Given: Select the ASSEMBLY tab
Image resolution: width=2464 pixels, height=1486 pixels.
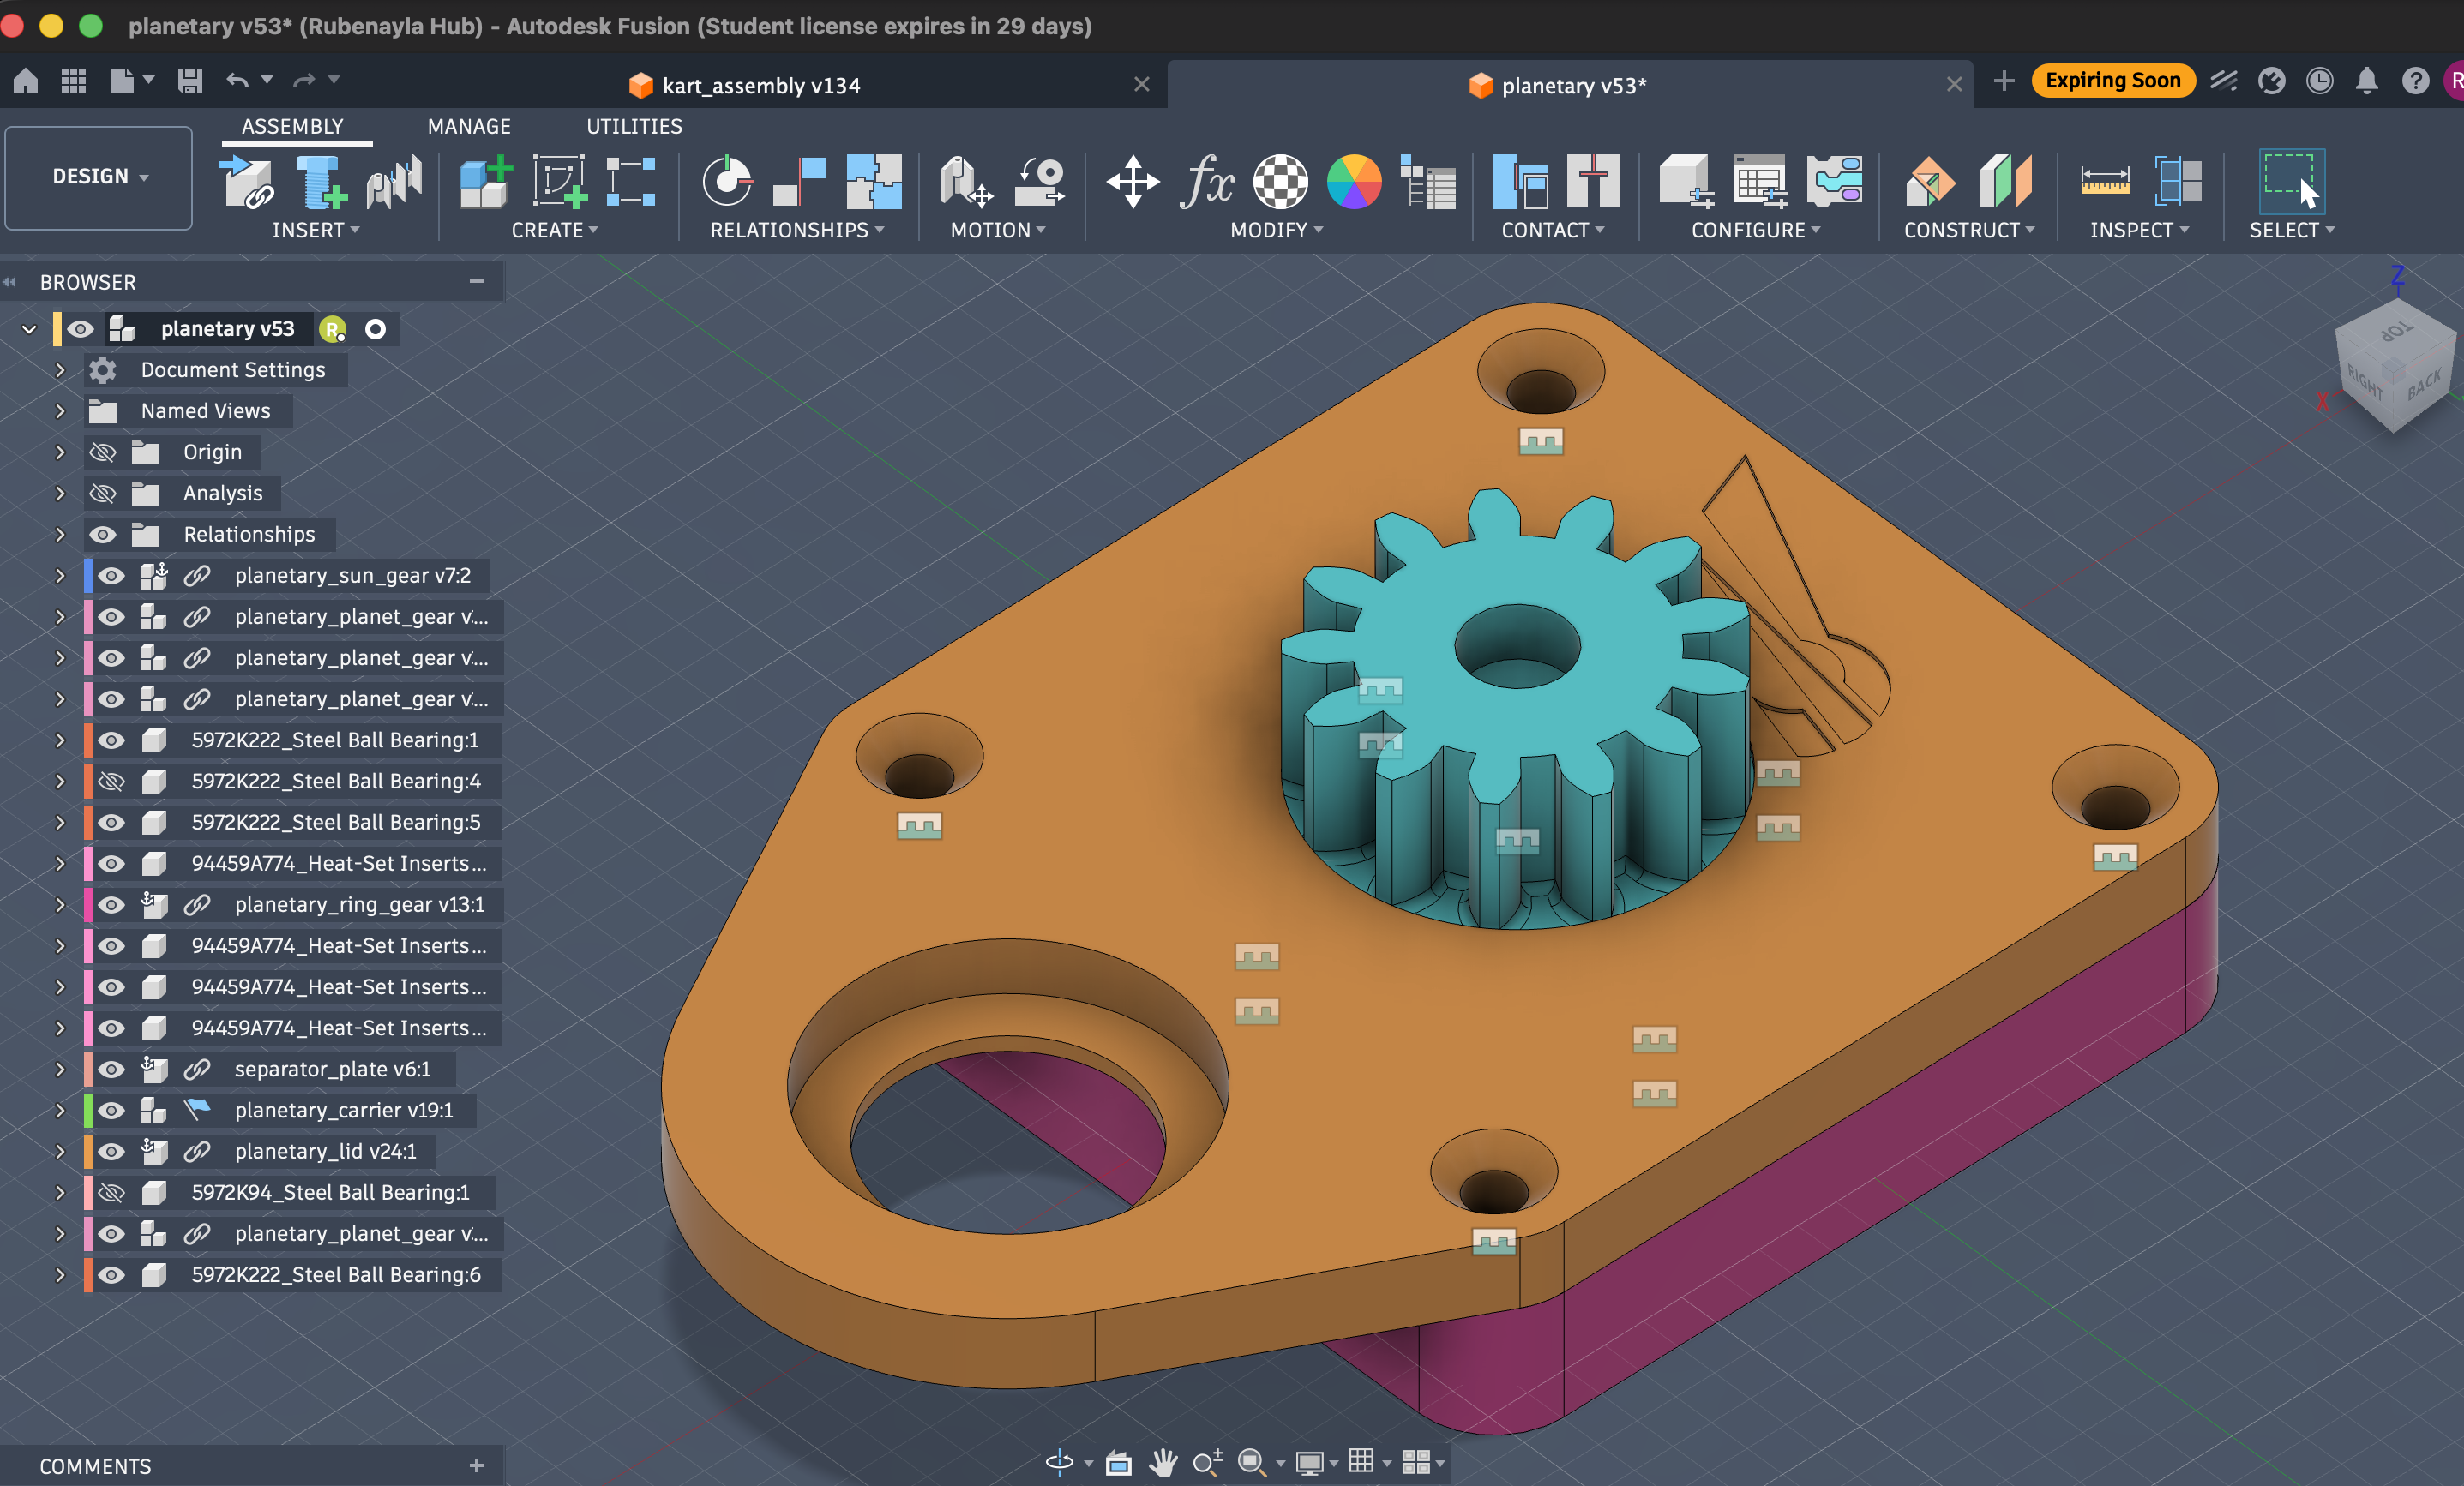Looking at the screenshot, I should pyautogui.click(x=292, y=127).
